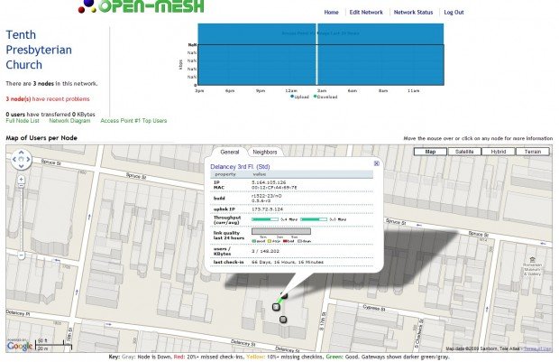559x362 pixels.
Task: Click the Google logo on the map
Action: pyautogui.click(x=20, y=346)
